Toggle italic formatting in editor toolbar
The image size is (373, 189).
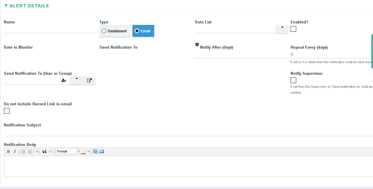pyautogui.click(x=15, y=152)
